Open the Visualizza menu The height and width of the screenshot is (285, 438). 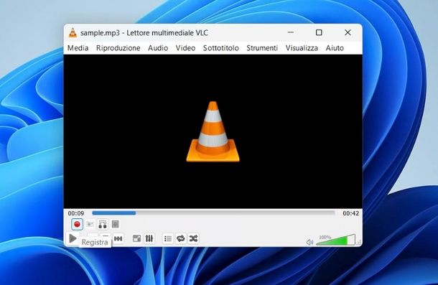pos(302,48)
